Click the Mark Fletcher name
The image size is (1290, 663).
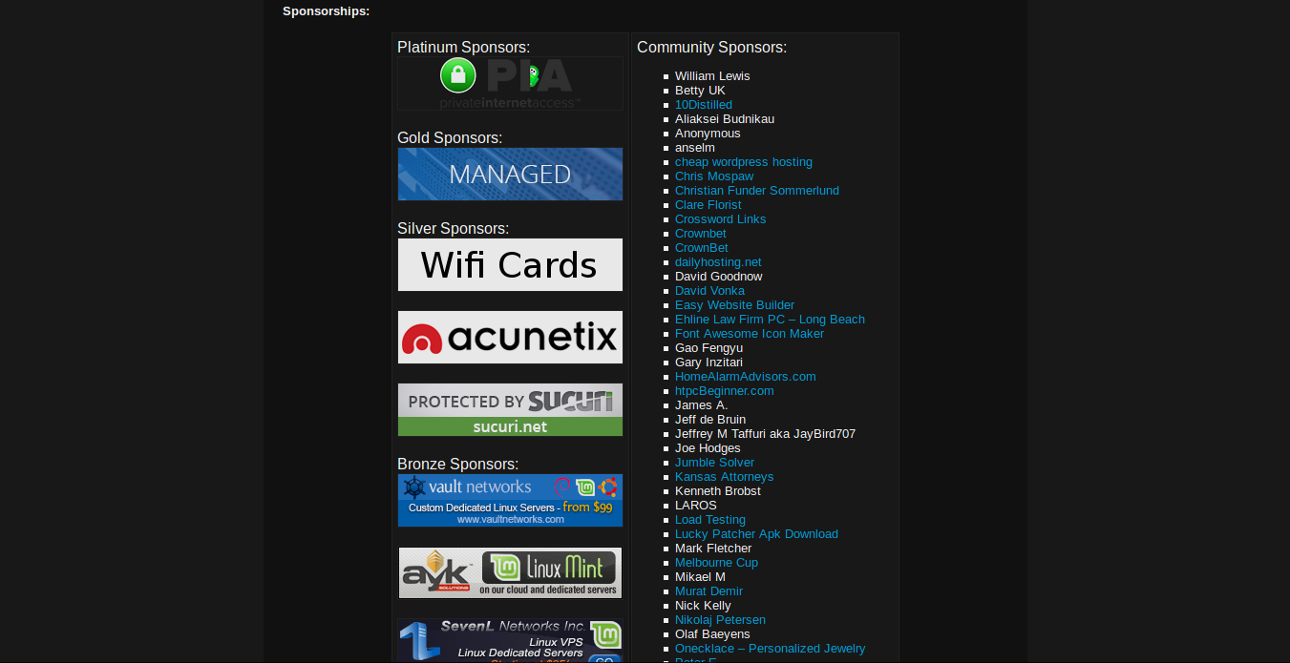pyautogui.click(x=713, y=549)
